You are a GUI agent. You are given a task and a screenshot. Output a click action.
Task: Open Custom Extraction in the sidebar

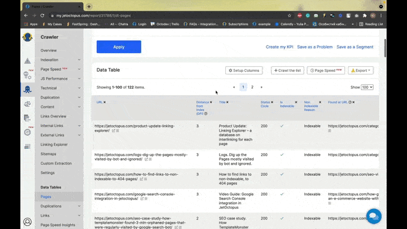coord(56,163)
